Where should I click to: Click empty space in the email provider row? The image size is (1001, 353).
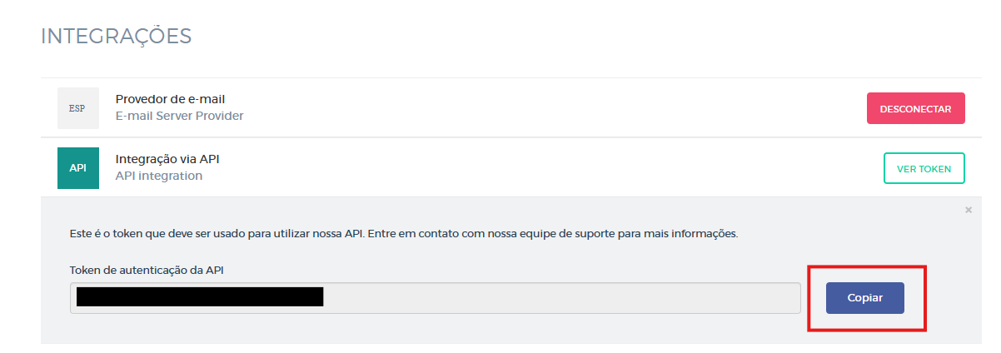point(541,108)
